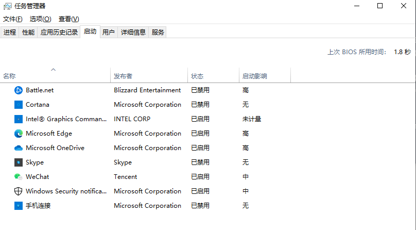Image resolution: width=416 pixels, height=230 pixels.
Task: Click the Battle.net app icon
Action: point(19,90)
